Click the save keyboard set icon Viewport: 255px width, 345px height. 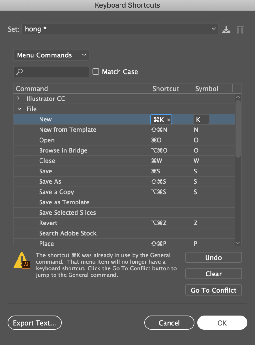226,30
